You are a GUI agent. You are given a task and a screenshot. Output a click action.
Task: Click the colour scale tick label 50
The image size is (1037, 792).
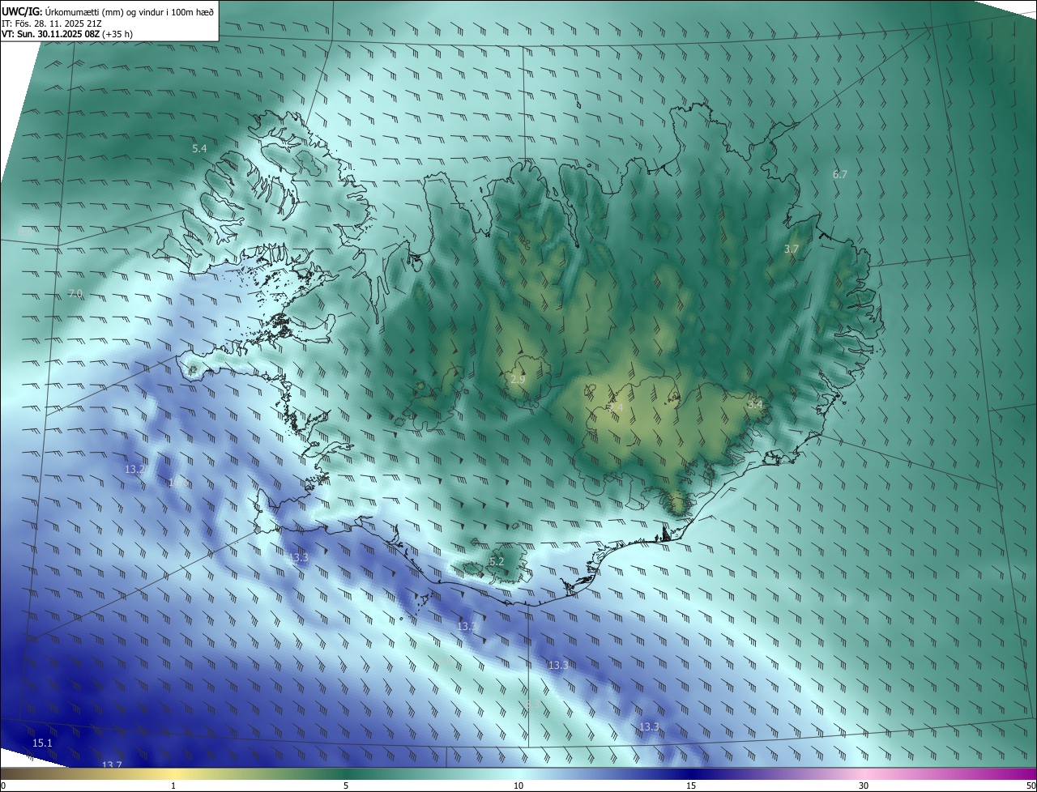(x=1031, y=786)
